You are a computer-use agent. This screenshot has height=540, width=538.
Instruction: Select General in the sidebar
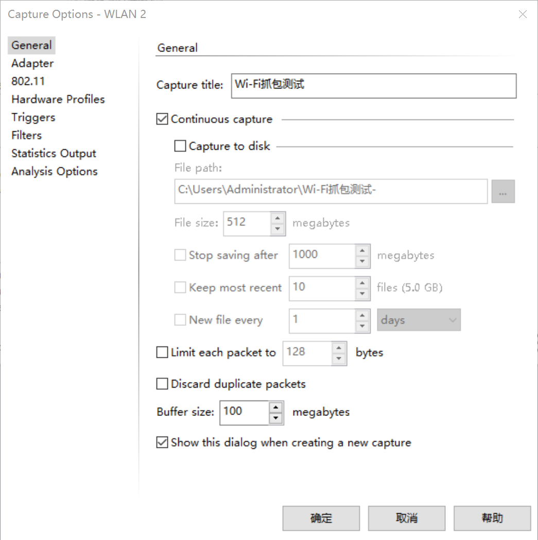[x=31, y=45]
